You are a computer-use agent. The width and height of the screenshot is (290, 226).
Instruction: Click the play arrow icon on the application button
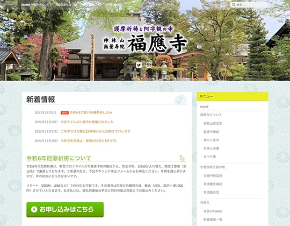[34, 209]
